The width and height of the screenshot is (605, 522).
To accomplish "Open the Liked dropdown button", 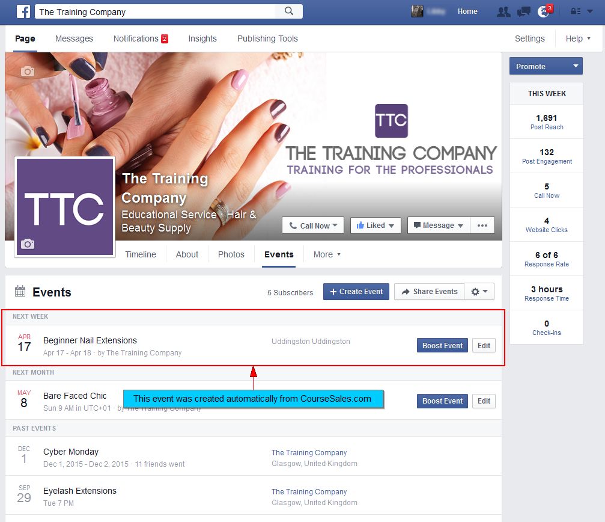I will click(375, 226).
